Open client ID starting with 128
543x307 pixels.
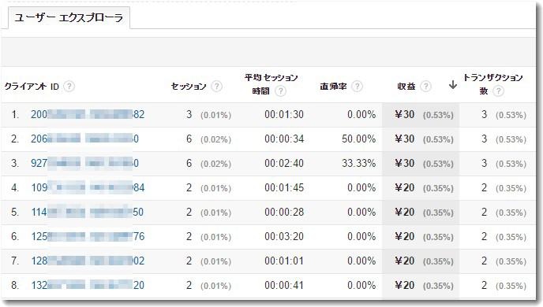pyautogui.click(x=88, y=261)
